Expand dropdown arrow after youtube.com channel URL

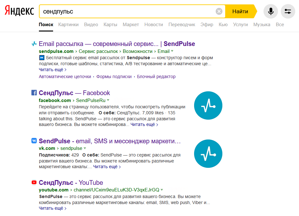162,190
